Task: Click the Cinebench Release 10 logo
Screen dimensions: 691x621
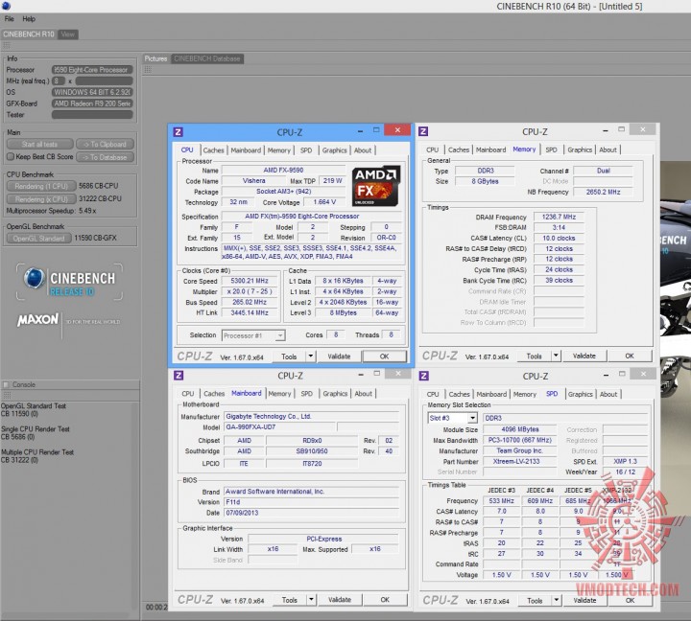Action: point(70,282)
